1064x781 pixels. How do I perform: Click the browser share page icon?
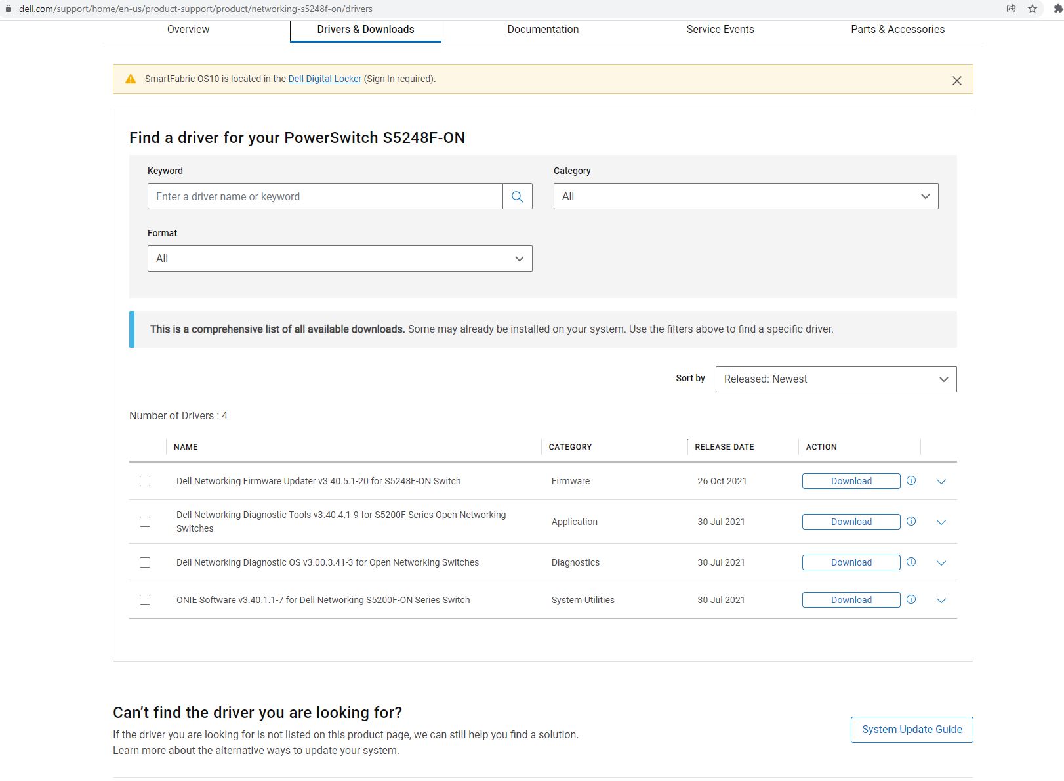1011,9
